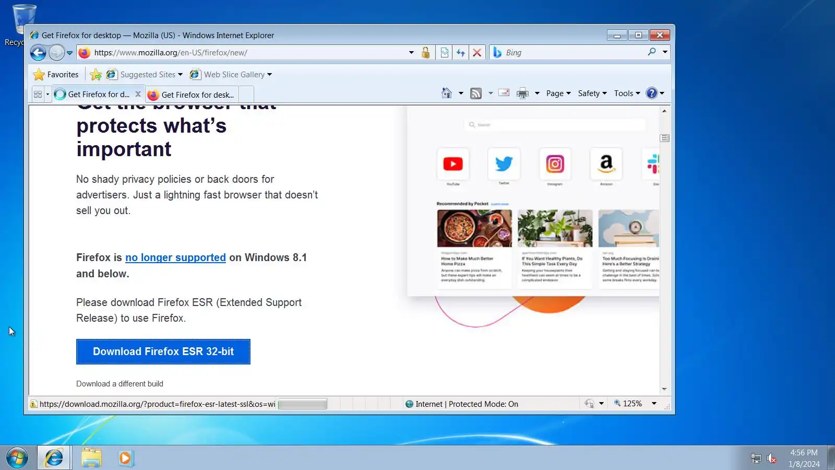This screenshot has width=835, height=470.
Task: Click the network tray icon
Action: pyautogui.click(x=756, y=459)
